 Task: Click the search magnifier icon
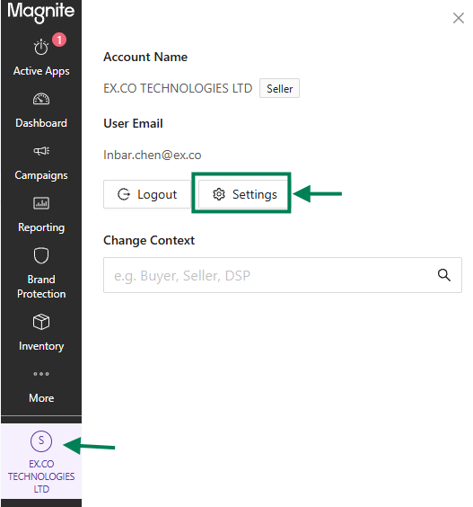click(444, 275)
